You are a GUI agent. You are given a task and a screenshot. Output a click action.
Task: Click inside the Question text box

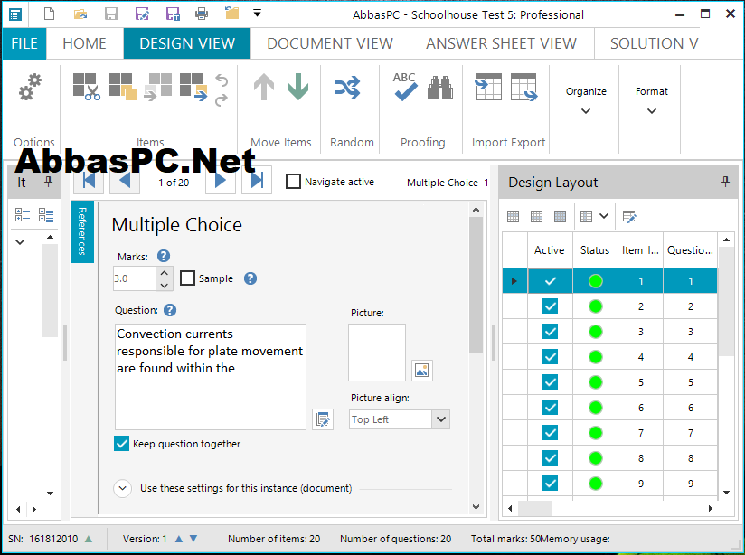[211, 377]
